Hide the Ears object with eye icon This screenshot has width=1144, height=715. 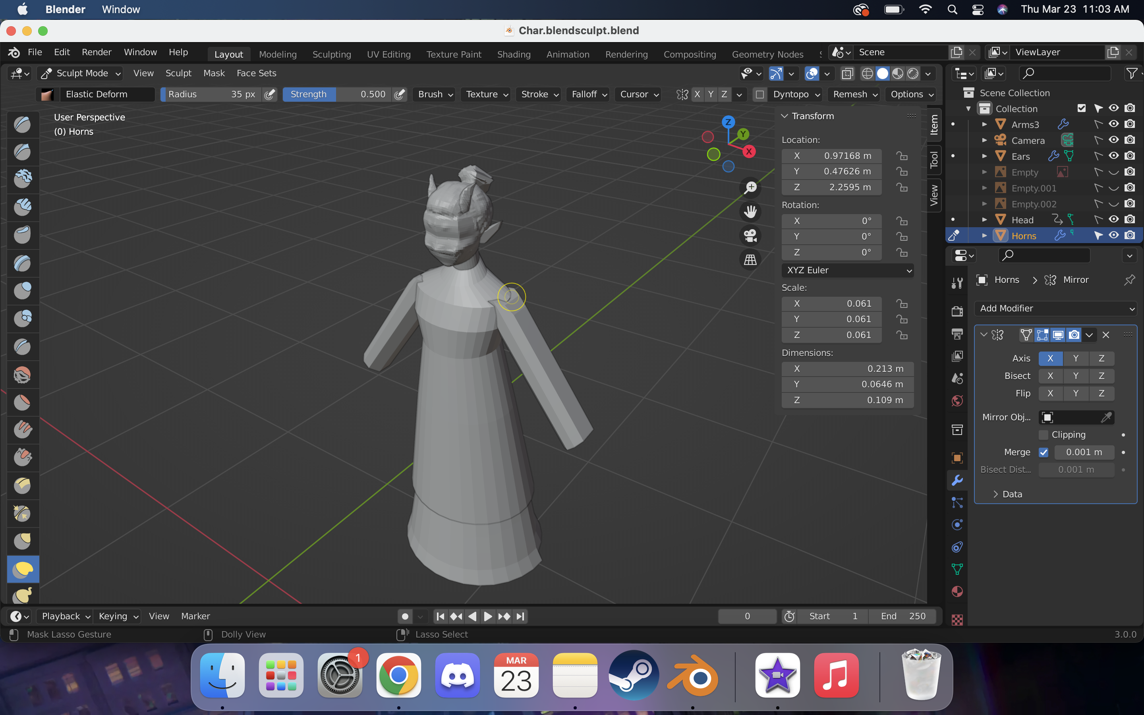(x=1114, y=156)
